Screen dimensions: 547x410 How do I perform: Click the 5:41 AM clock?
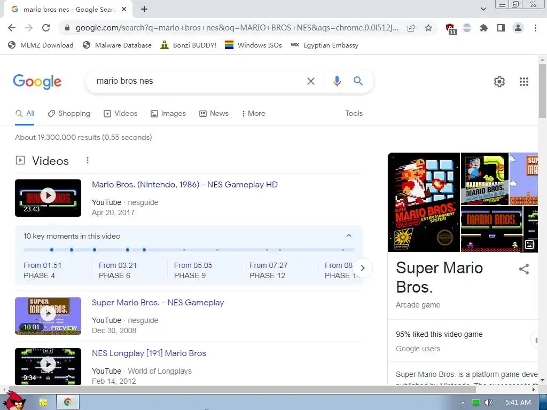(518, 403)
